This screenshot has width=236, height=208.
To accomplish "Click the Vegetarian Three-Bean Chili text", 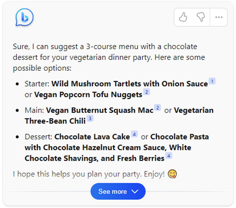I will click(55, 121).
